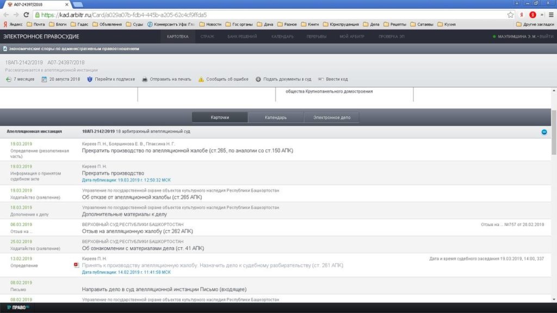Open the Другие закладки bookmarks folder
This screenshot has height=313, width=557.
535,24
